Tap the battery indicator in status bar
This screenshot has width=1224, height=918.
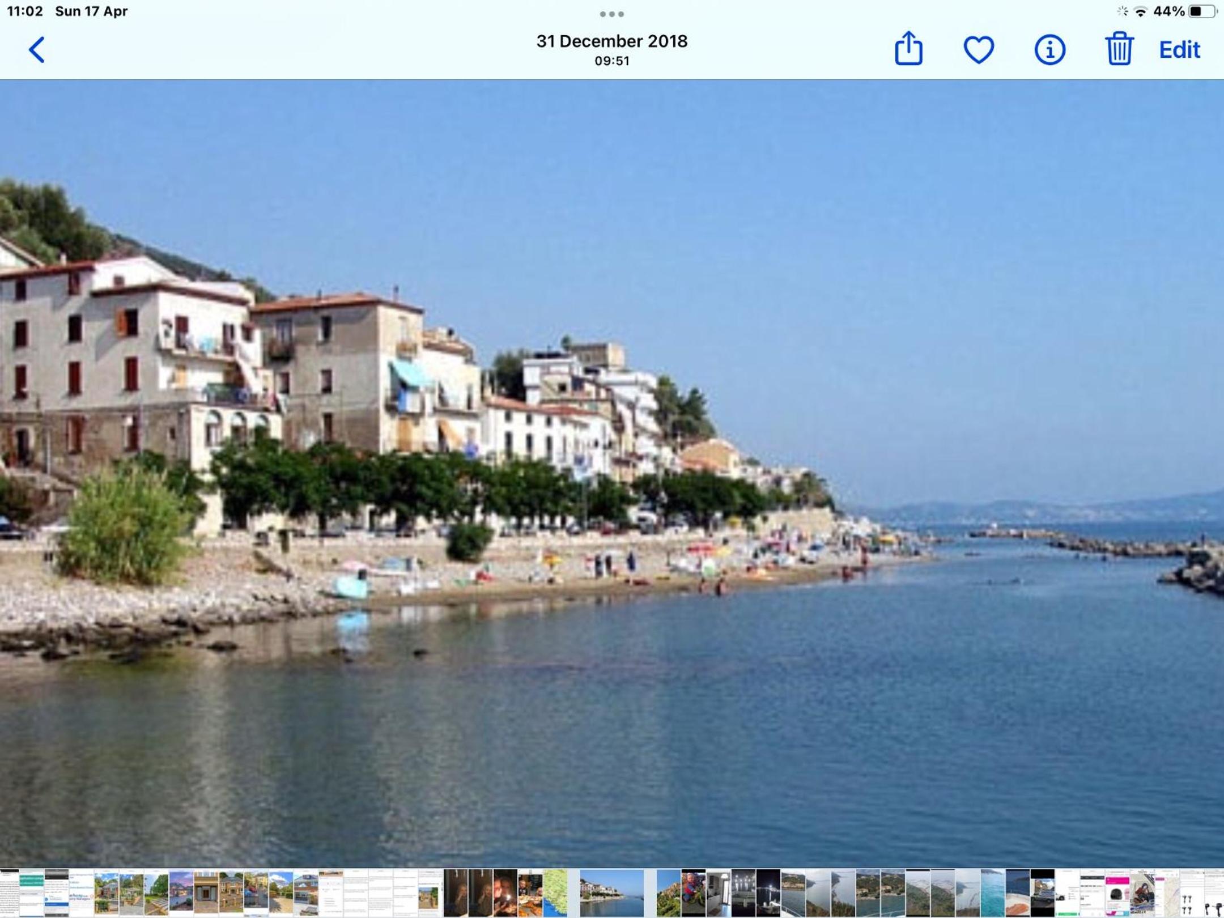1202,11
